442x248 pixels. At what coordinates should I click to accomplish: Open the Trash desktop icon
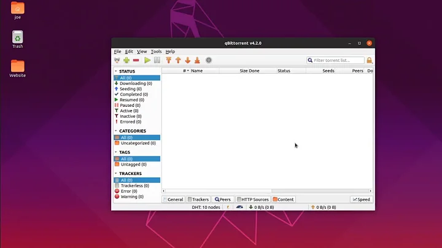click(17, 39)
